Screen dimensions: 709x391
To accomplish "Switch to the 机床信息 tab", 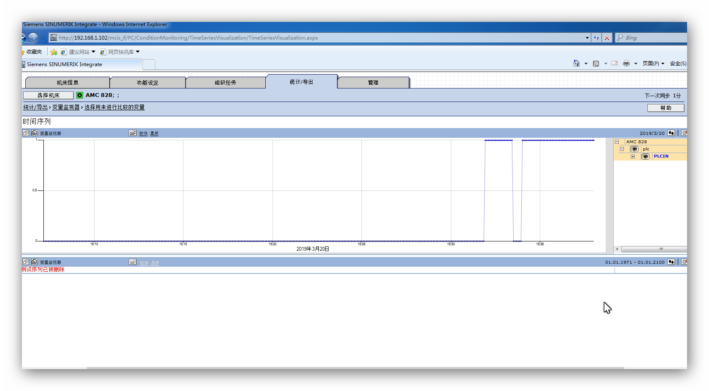I will coord(67,83).
